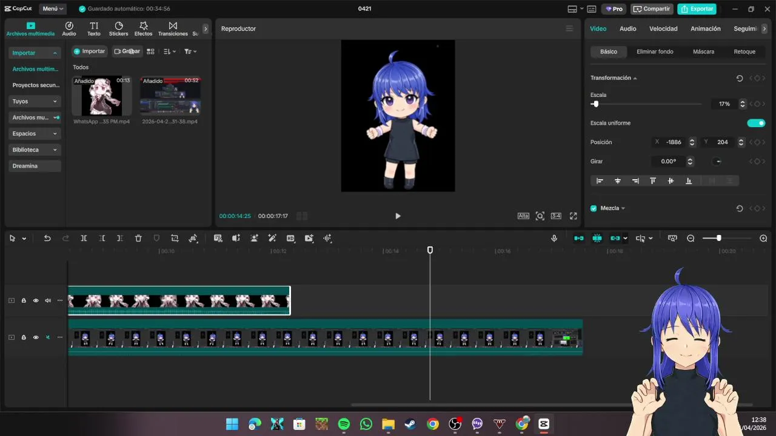Click the Grabar record button
Image resolution: width=776 pixels, height=436 pixels.
(127, 51)
